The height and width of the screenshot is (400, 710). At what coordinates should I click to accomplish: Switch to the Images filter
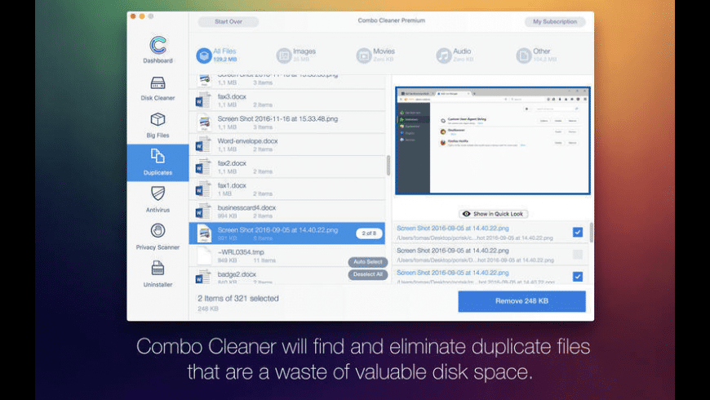[296, 55]
